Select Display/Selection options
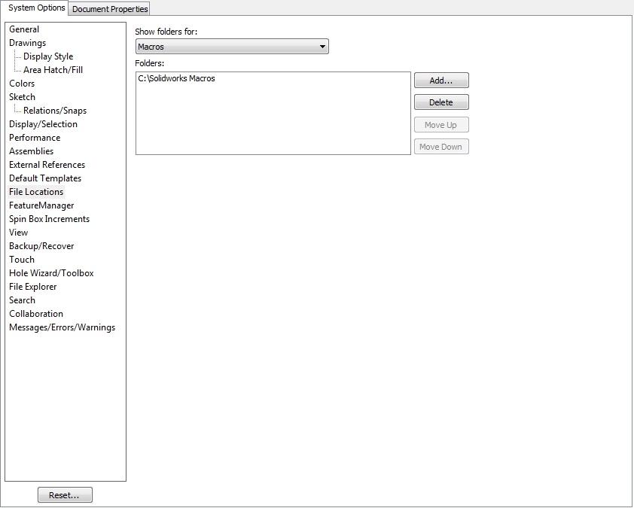This screenshot has height=508, width=634. 43,124
